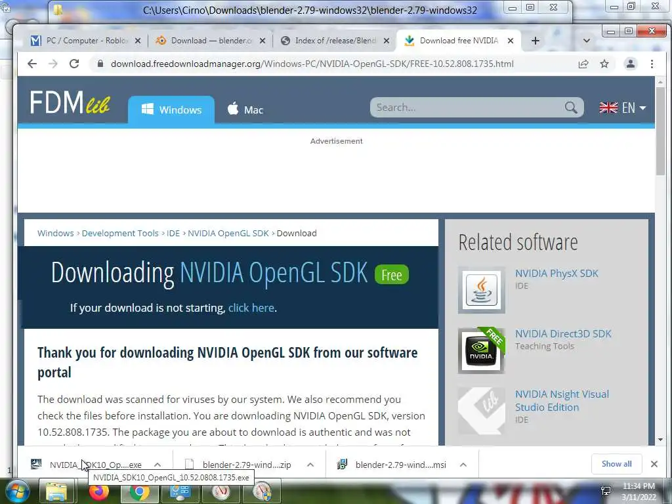Open IDE breadcrumb link

[x=173, y=233]
